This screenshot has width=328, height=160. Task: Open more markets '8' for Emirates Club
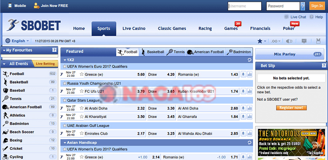coord(243,134)
